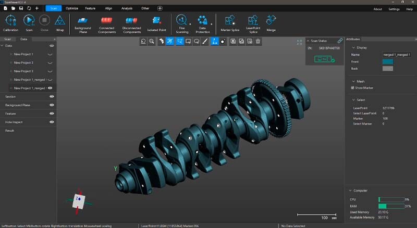The width and height of the screenshot is (417, 228).
Task: Click the Merge tool icon
Action: click(x=271, y=20)
